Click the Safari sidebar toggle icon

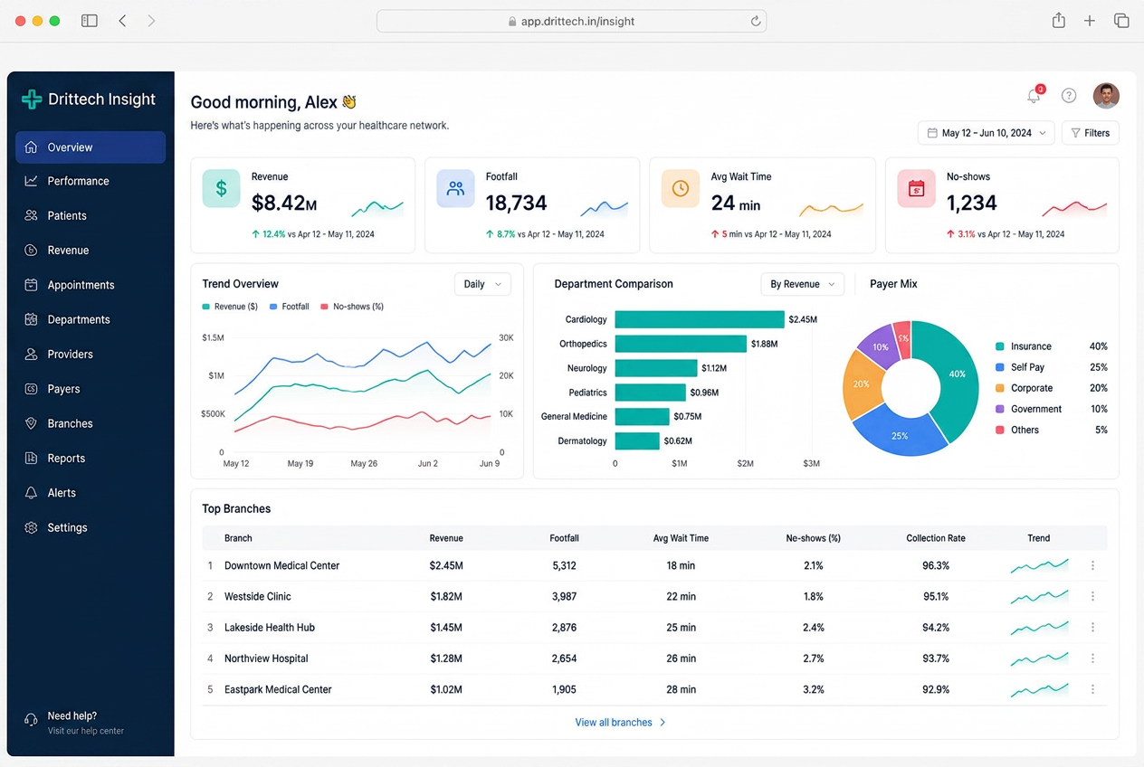89,21
